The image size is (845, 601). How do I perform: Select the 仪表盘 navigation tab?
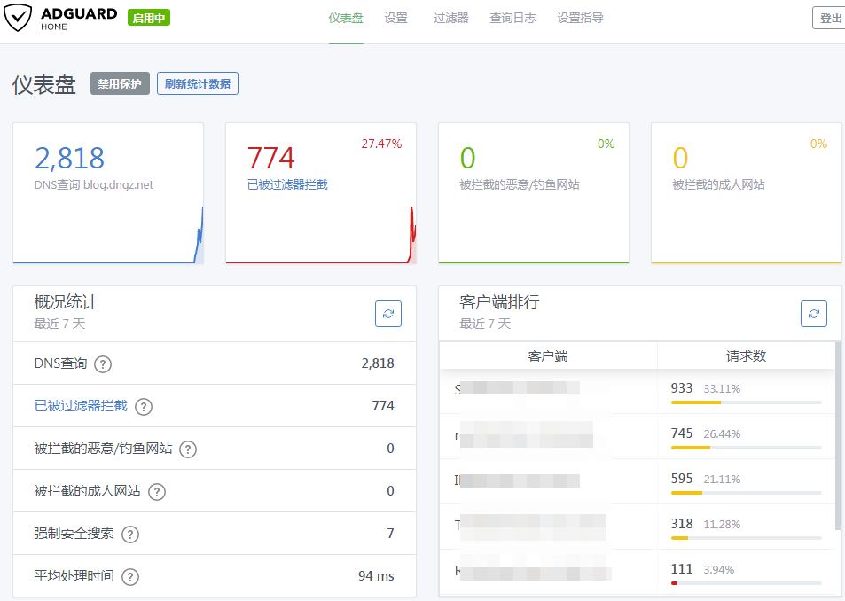pyautogui.click(x=346, y=18)
